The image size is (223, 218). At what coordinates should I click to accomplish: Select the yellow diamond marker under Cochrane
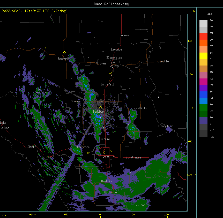(x=88, y=153)
